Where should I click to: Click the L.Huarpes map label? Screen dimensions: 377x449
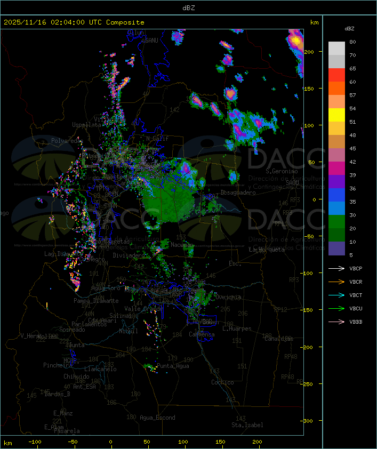237,328
